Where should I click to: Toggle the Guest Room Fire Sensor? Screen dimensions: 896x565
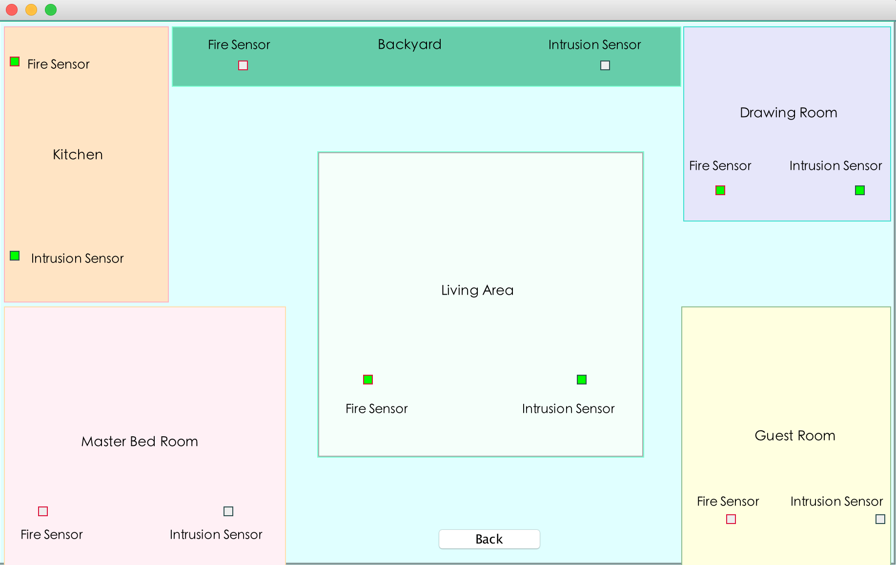click(731, 519)
